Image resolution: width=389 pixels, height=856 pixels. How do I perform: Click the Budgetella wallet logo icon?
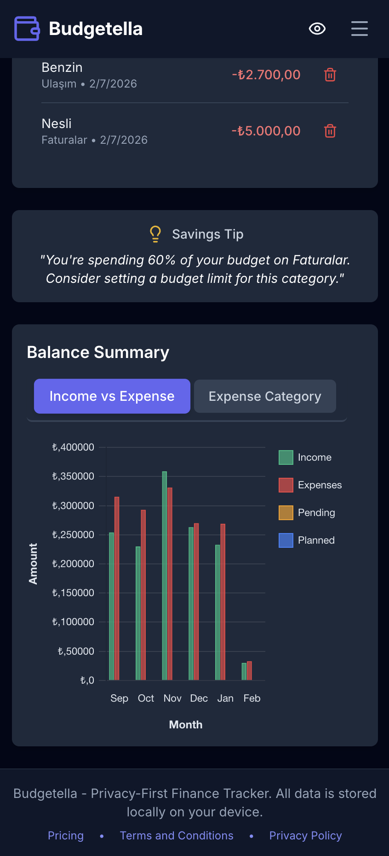27,29
